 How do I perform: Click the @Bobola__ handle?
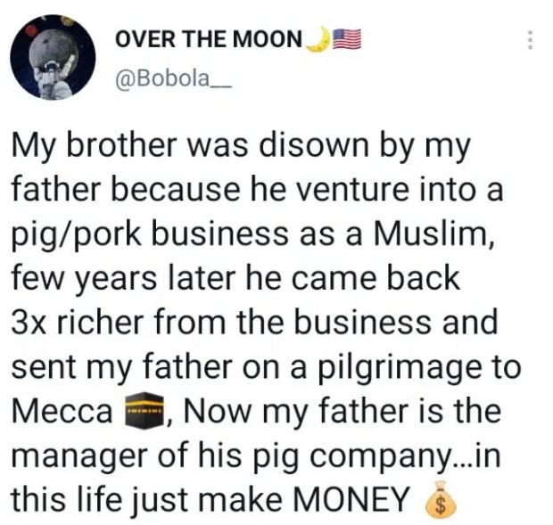coord(174,78)
